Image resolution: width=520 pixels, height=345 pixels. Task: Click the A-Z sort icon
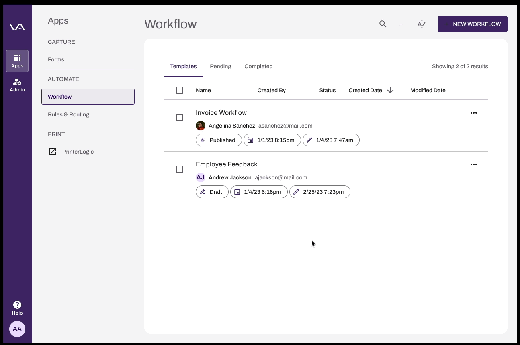(422, 24)
